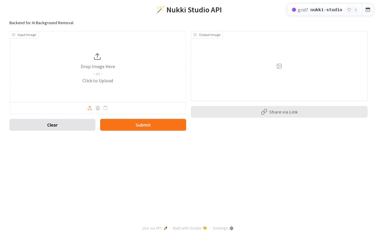Select the upload file source icon

[x=90, y=108]
